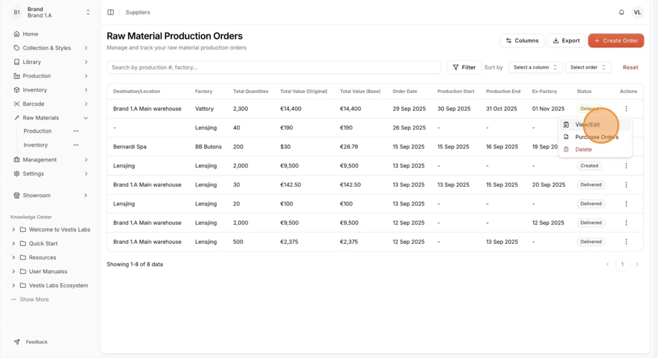
Task: Click the €14,400 Total Value (Original) cell
Action: 291,109
